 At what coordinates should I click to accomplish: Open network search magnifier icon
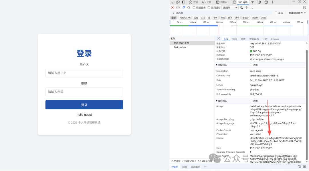click(x=189, y=7)
